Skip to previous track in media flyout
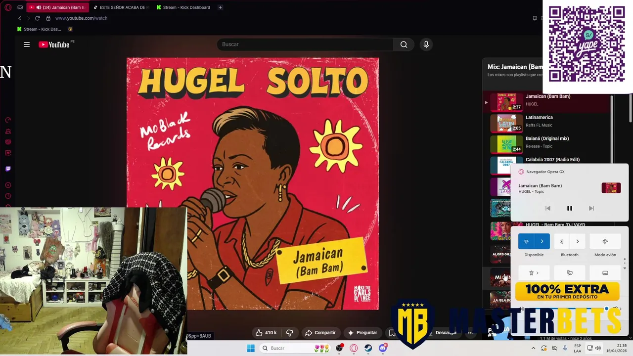 (548, 209)
